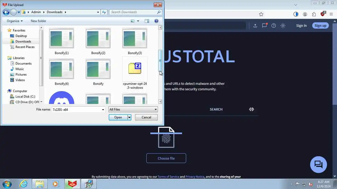The width and height of the screenshot is (337, 189).
Task: Click the refresh button beside address bar
Action: pyautogui.click(x=104, y=12)
